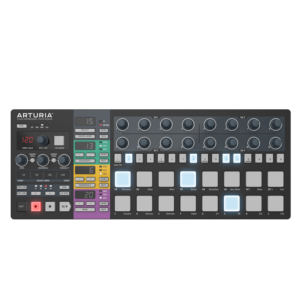Screen dimensions: 302x302
Task: Tap the TAP / METRO pad
Action: point(59,140)
